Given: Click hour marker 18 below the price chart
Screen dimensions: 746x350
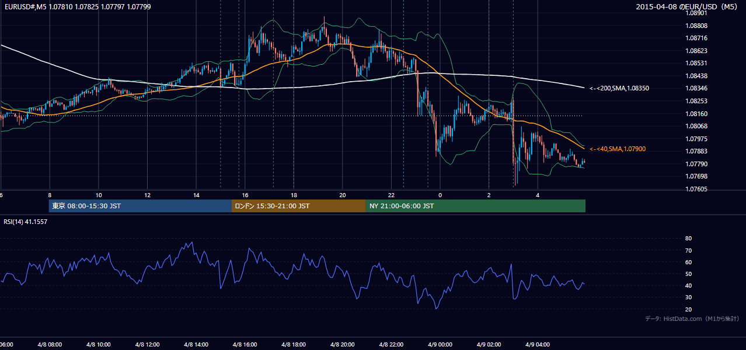Looking at the screenshot, I should point(294,195).
